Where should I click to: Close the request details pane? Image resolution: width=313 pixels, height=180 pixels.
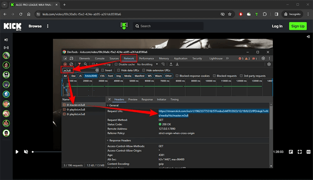[110, 99]
